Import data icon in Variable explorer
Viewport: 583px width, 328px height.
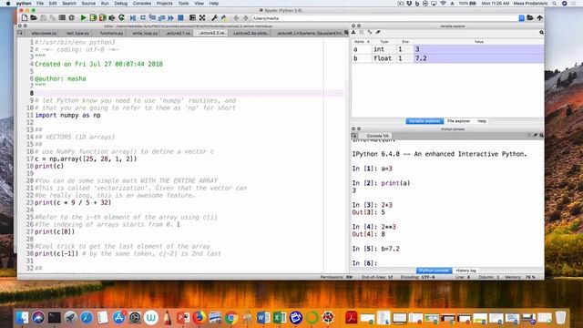pos(354,33)
